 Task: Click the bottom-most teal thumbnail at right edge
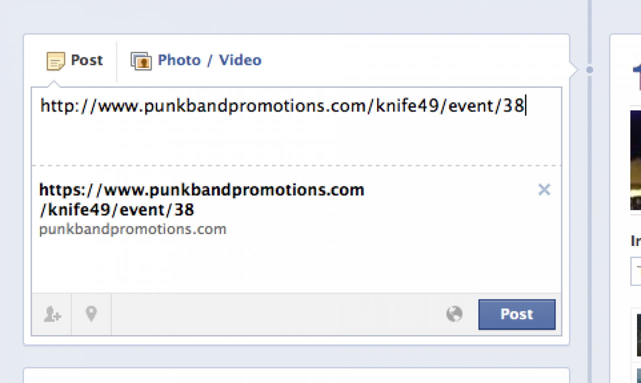point(638,375)
